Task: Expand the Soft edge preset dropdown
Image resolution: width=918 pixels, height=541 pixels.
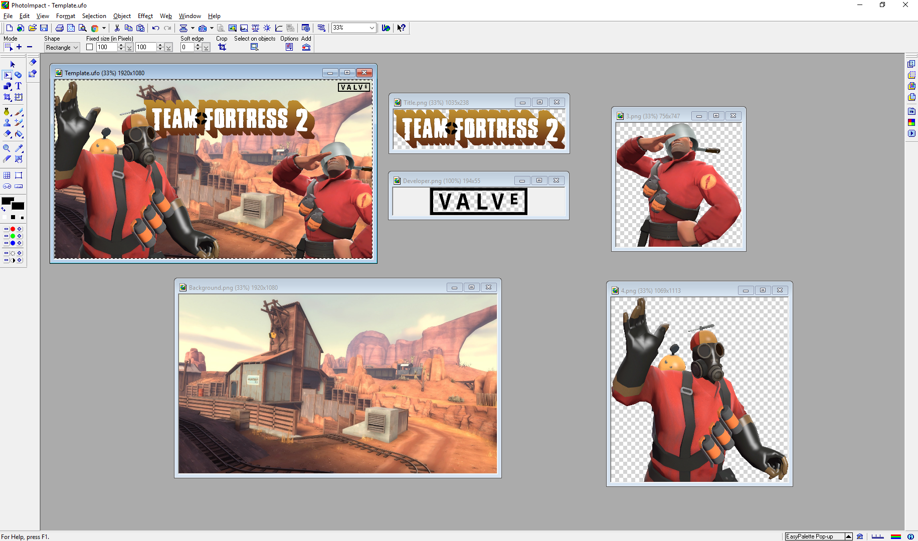Action: (x=206, y=47)
